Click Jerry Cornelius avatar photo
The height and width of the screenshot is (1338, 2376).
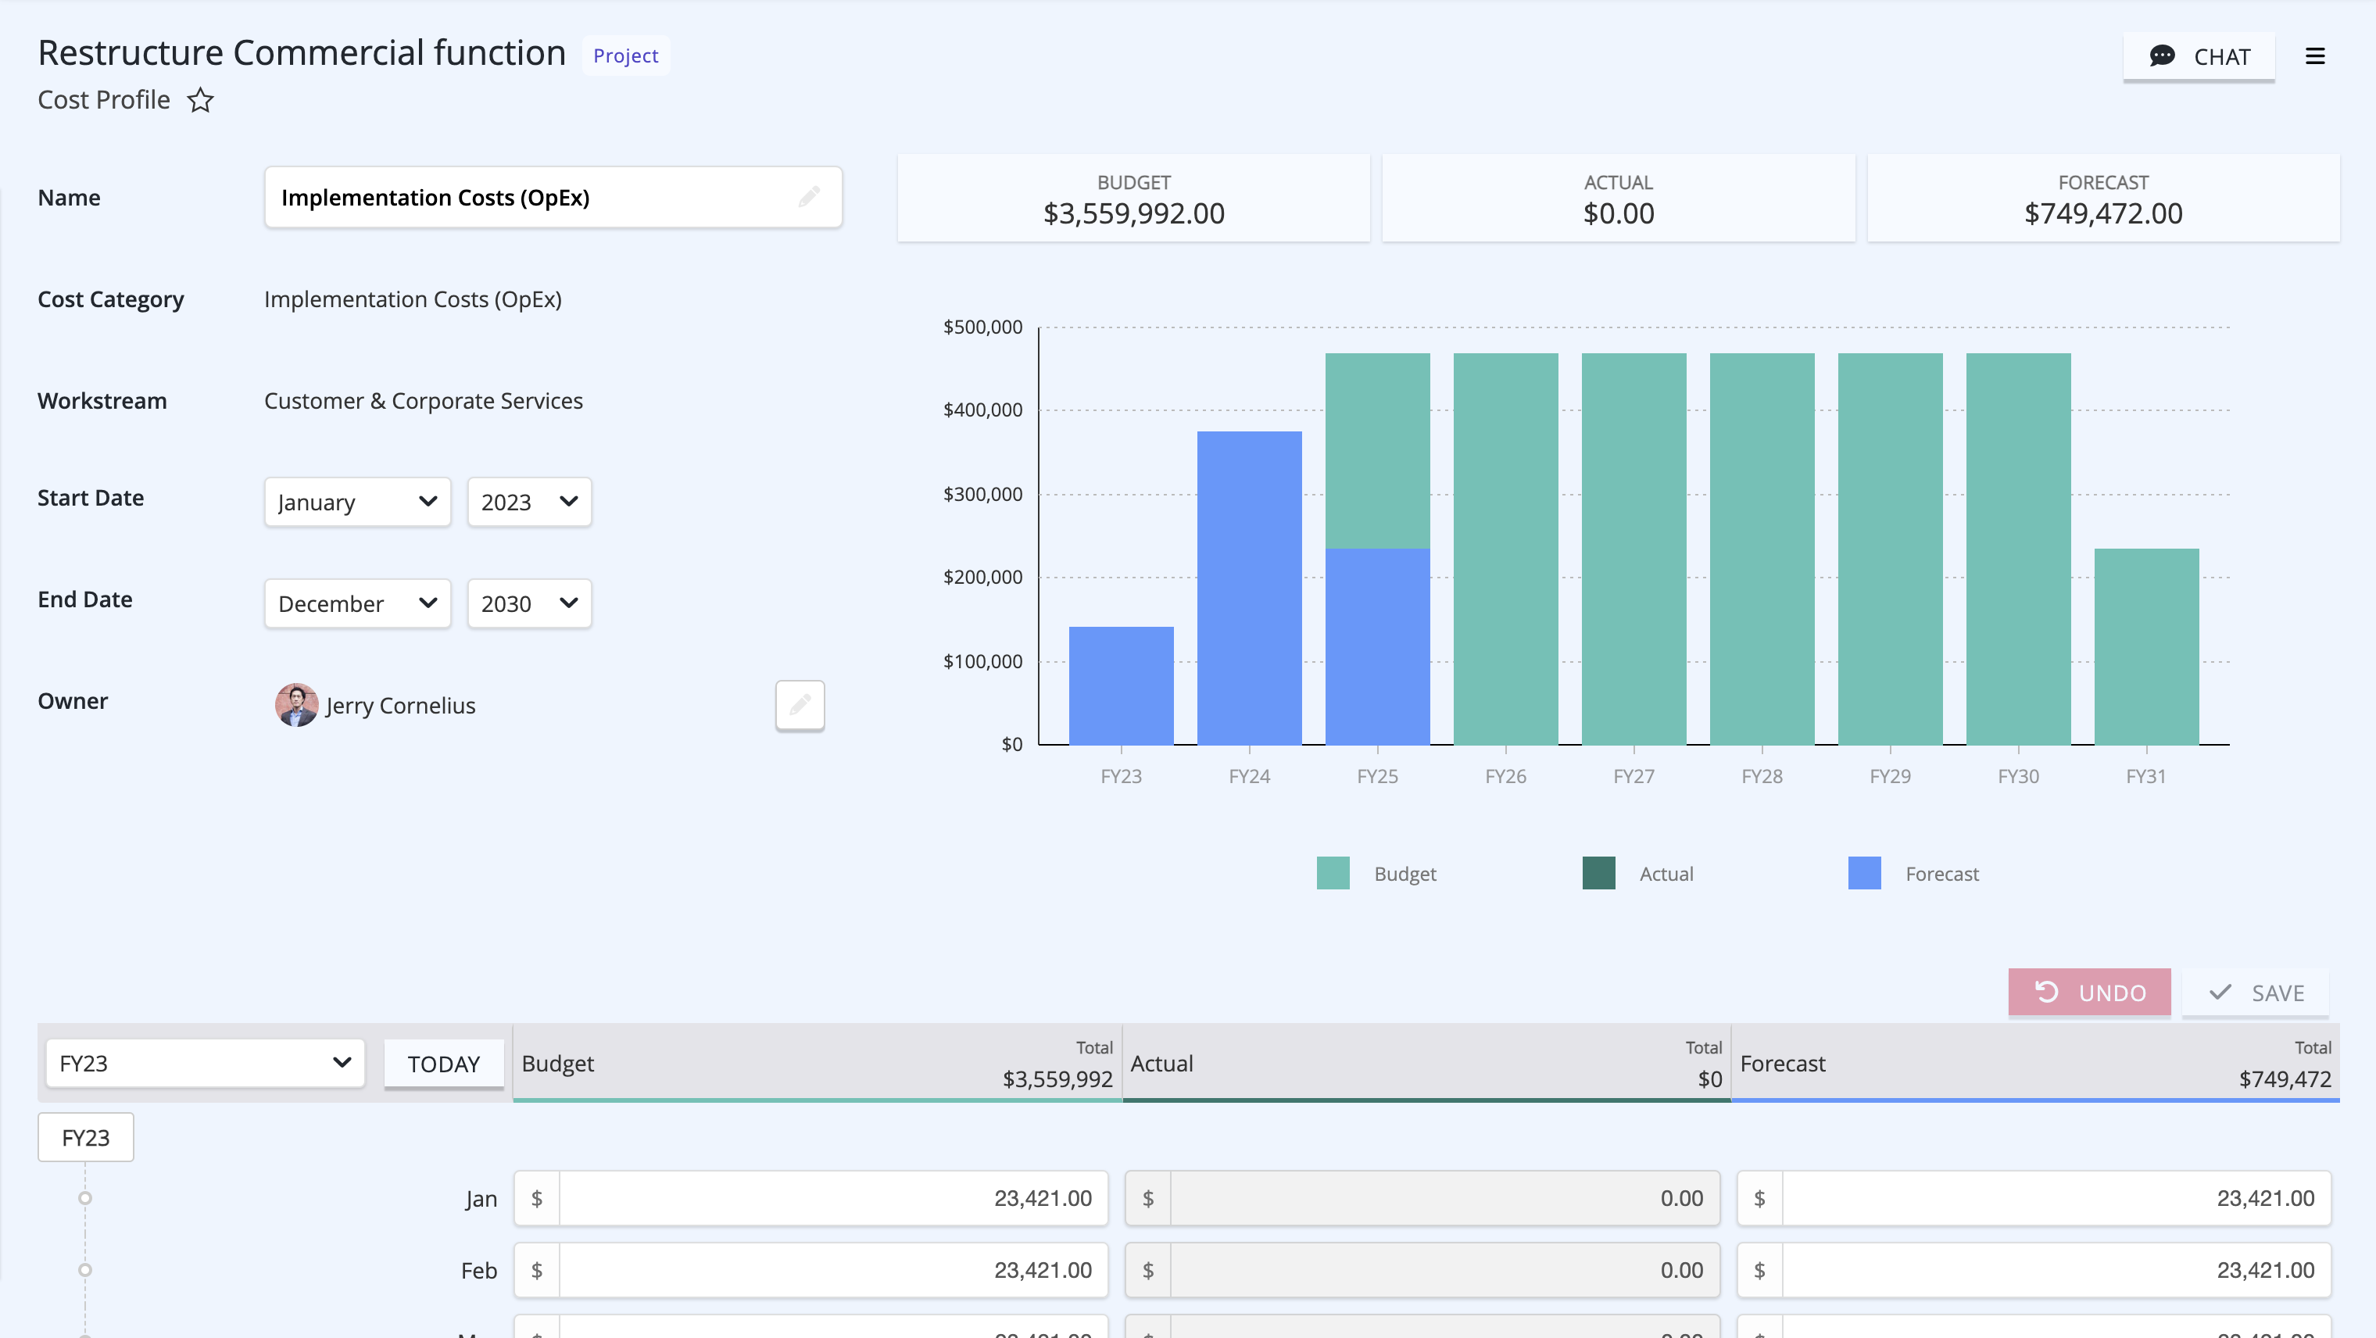coord(296,706)
